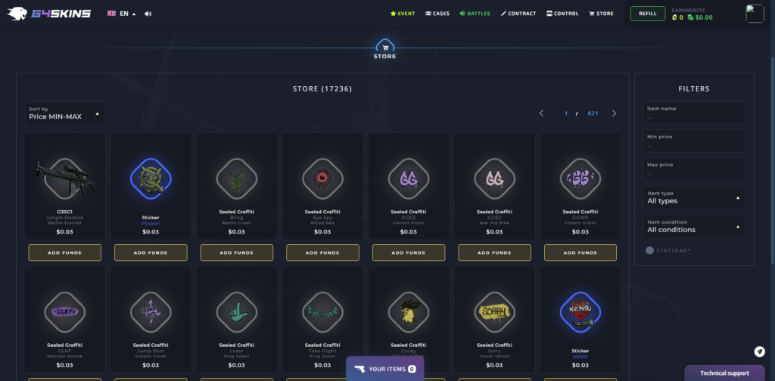Select the Eye Spy Blood Red graffiti icon
775x381 pixels.
[x=322, y=178]
